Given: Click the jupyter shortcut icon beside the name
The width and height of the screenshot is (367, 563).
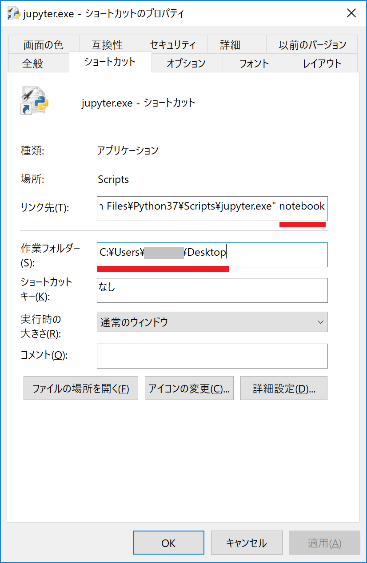Looking at the screenshot, I should click(35, 100).
